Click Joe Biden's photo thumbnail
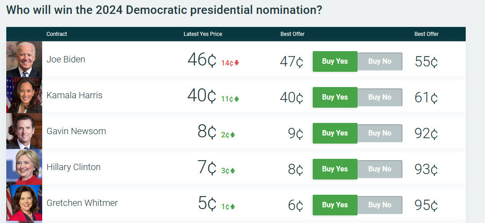Viewport: 485px width, 223px height. [24, 59]
